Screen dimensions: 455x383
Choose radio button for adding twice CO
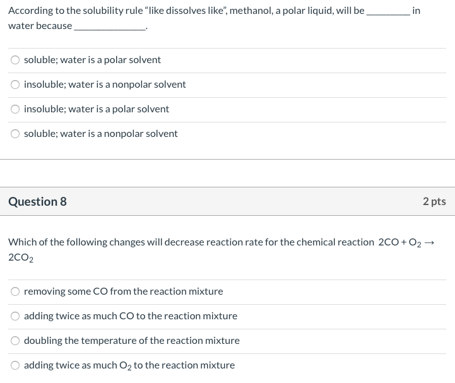click(x=15, y=316)
